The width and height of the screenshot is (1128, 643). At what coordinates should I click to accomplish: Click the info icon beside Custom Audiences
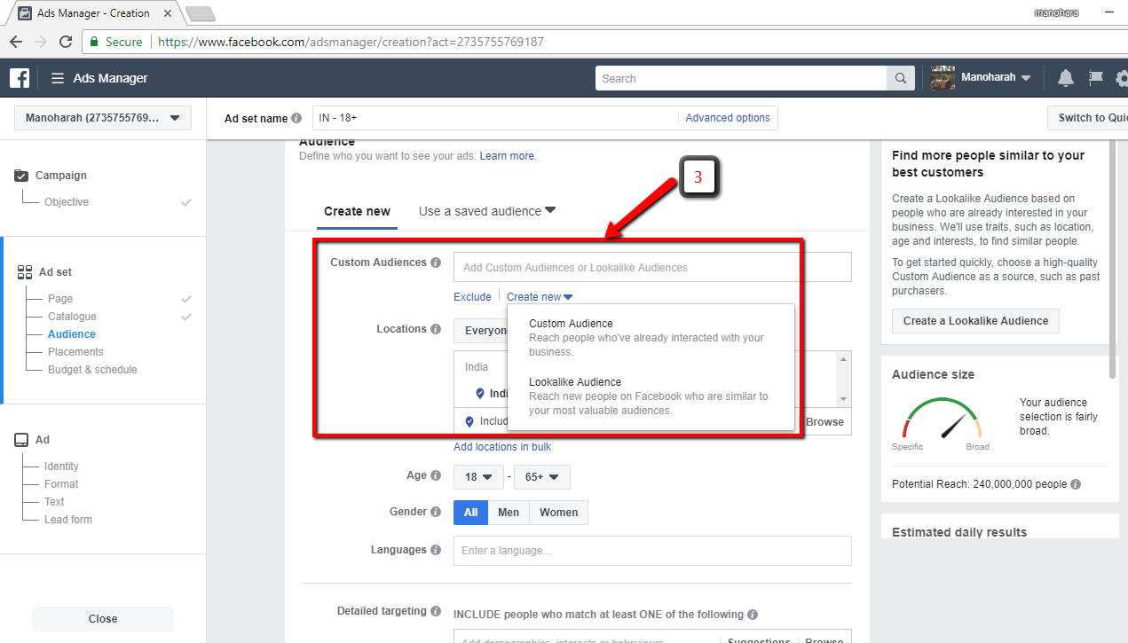436,263
